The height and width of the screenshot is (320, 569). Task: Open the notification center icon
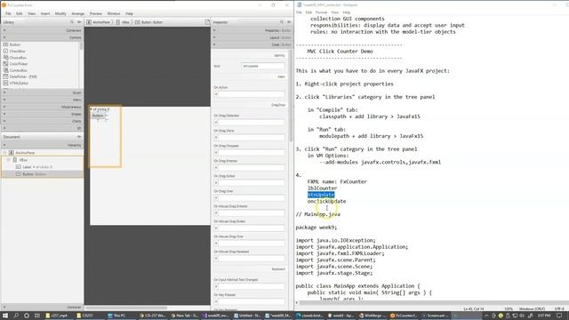tap(559, 316)
